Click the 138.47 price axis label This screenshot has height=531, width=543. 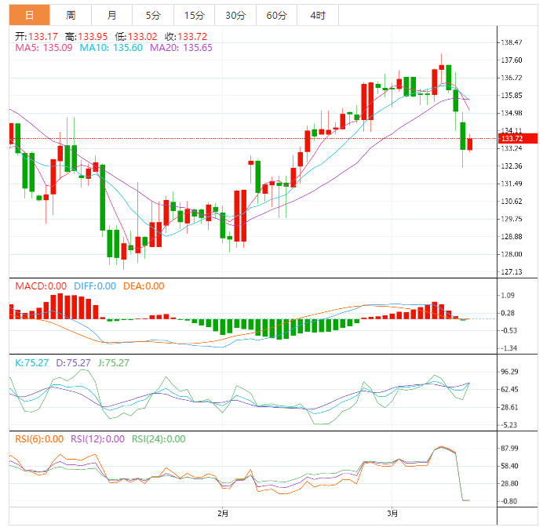pos(512,42)
